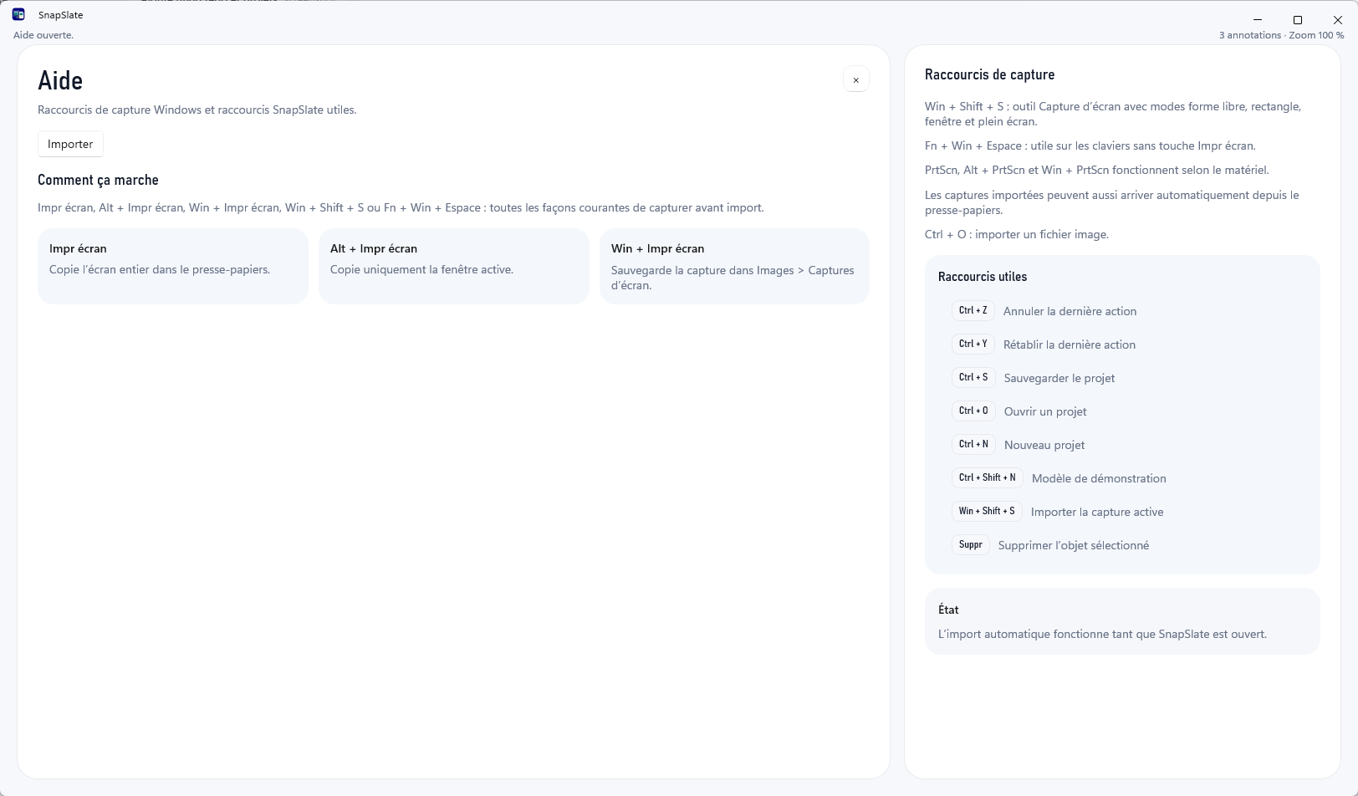Select the Alt + Impr écran card
The width and height of the screenshot is (1358, 796).
(x=454, y=266)
